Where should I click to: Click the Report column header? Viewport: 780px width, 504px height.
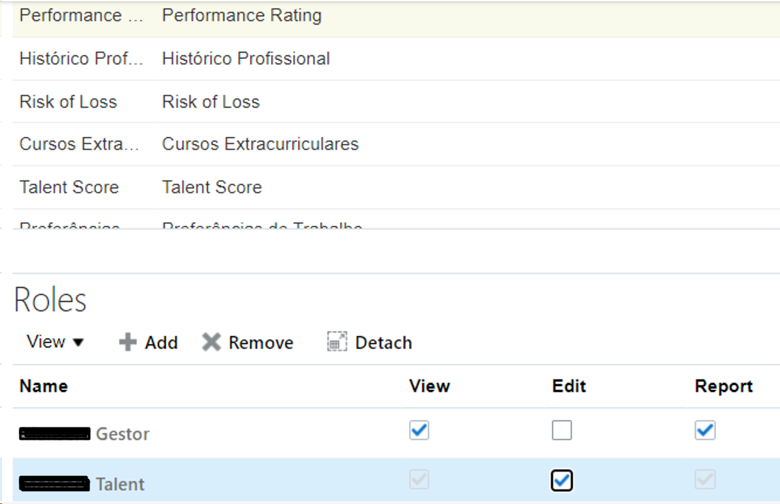pyautogui.click(x=724, y=387)
